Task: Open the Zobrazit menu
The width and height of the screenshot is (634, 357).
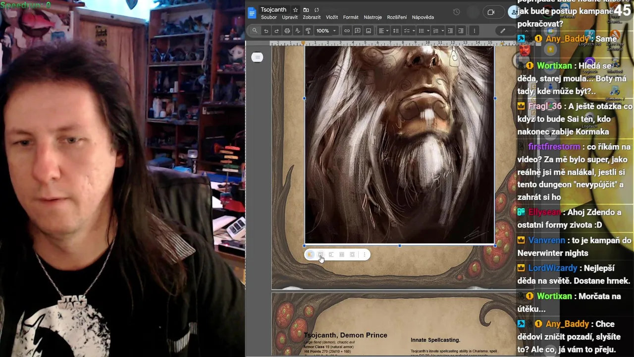Action: tap(312, 17)
